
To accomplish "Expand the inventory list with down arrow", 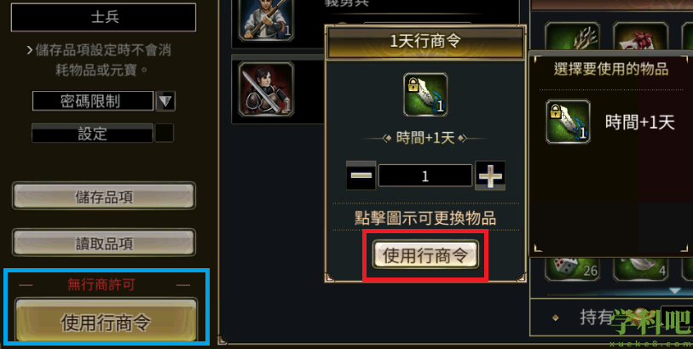I will coord(674,291).
